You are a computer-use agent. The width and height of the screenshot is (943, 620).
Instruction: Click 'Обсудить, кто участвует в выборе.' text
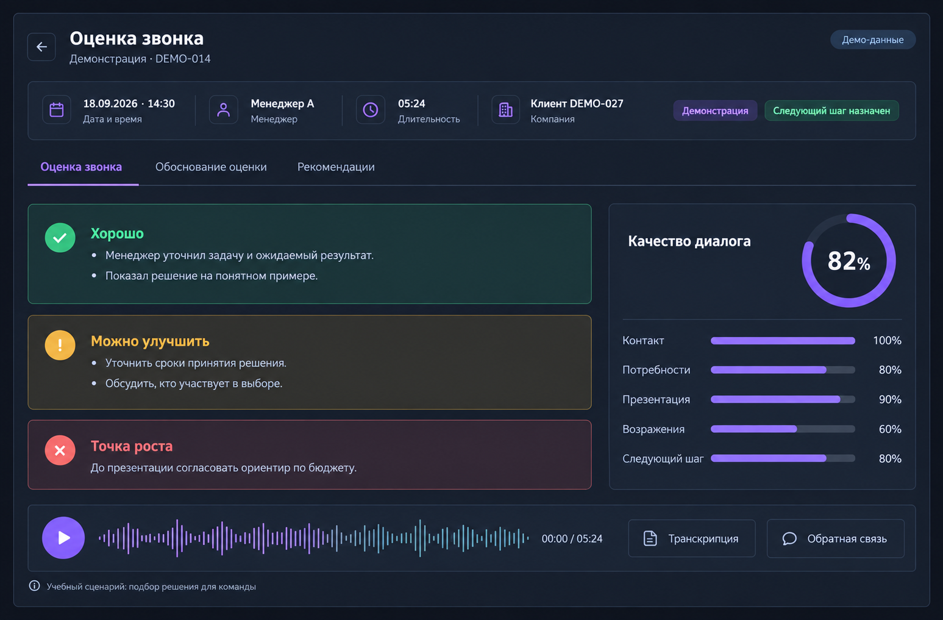194,384
